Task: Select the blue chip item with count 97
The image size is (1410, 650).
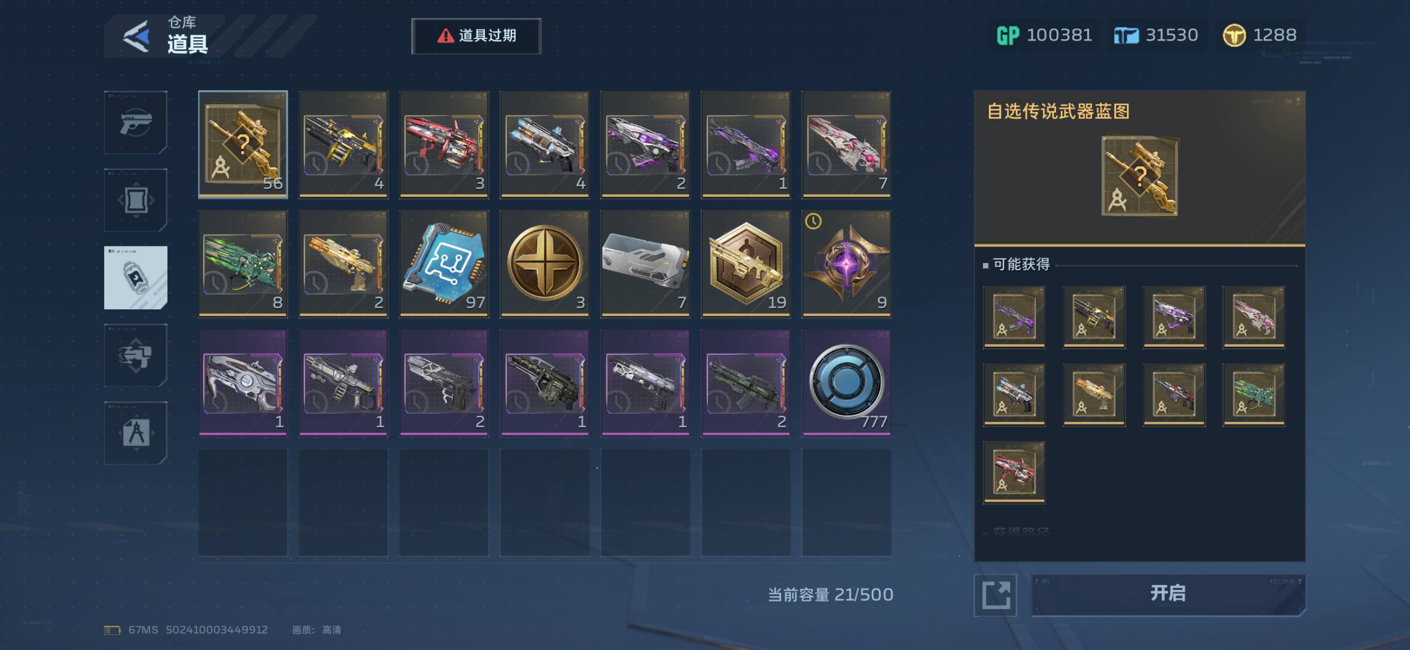Action: pyautogui.click(x=444, y=264)
